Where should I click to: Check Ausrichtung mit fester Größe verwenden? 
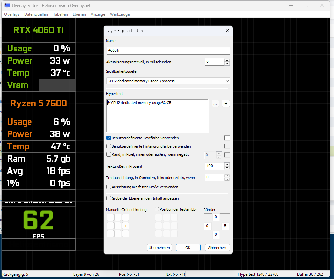click(108, 187)
